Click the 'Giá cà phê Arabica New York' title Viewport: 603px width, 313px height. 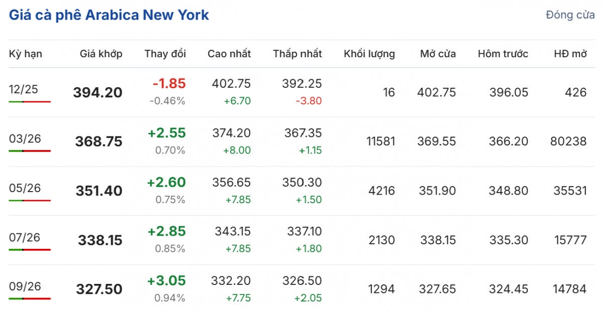click(109, 15)
